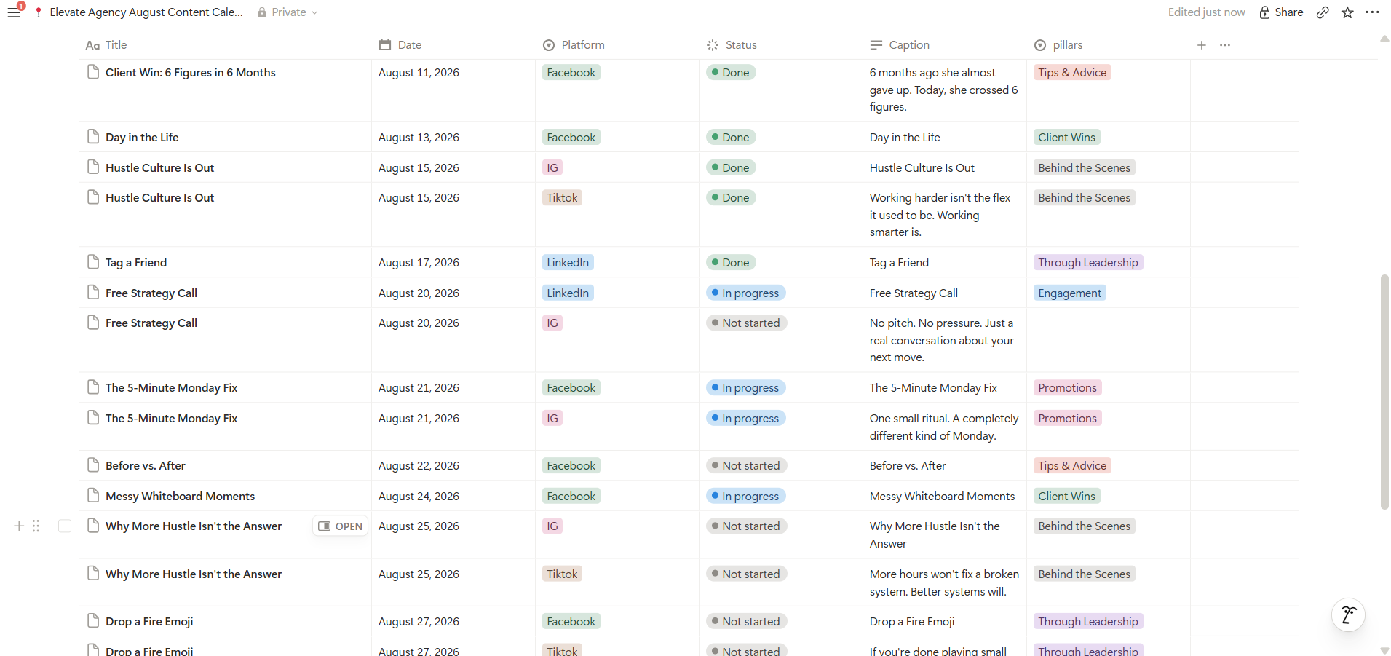Viewport: 1391px width, 656px height.
Task: Favorite this page with the star icon
Action: 1347,12
